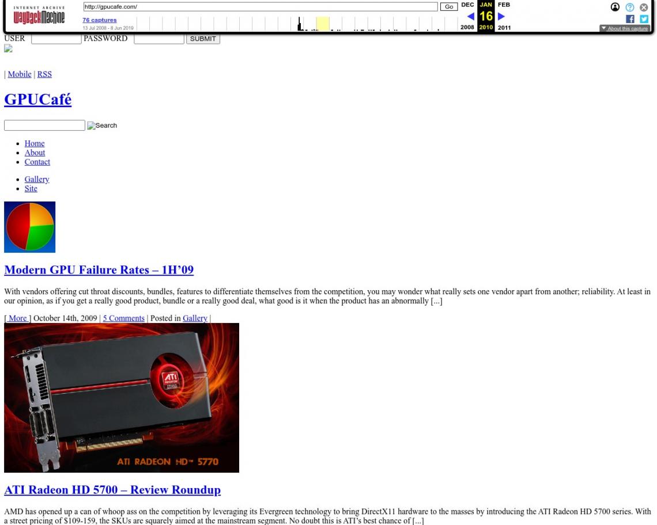
Task: Click the October 14th, 2009 post date
Action: click(x=65, y=318)
